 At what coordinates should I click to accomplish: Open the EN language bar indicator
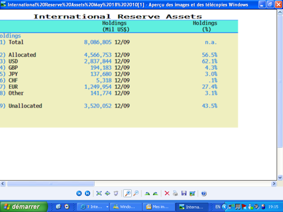point(218,207)
